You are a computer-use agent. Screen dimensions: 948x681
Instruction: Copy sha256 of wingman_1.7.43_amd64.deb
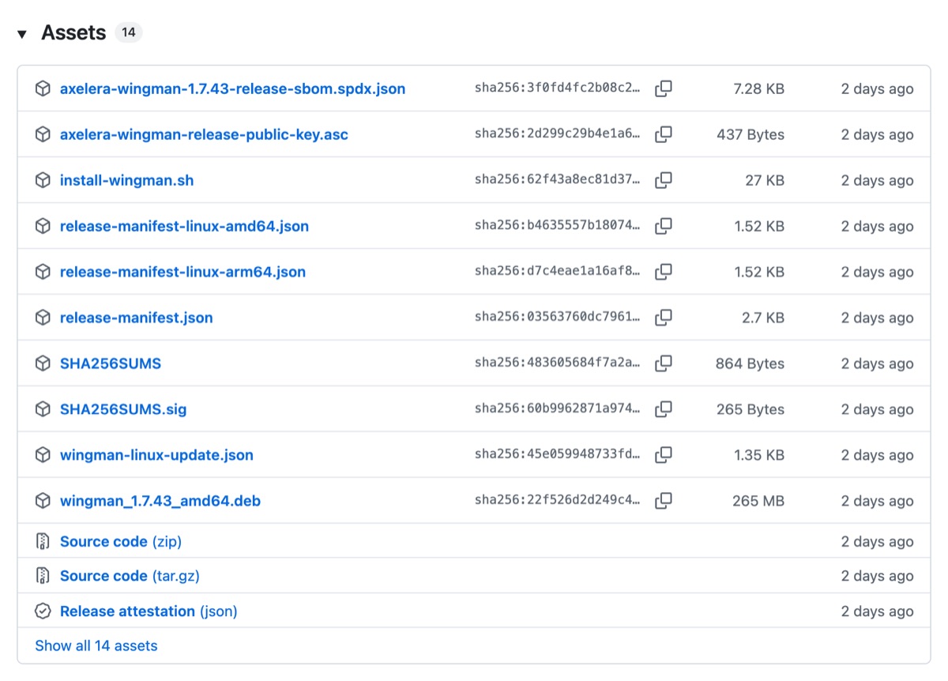coord(664,501)
